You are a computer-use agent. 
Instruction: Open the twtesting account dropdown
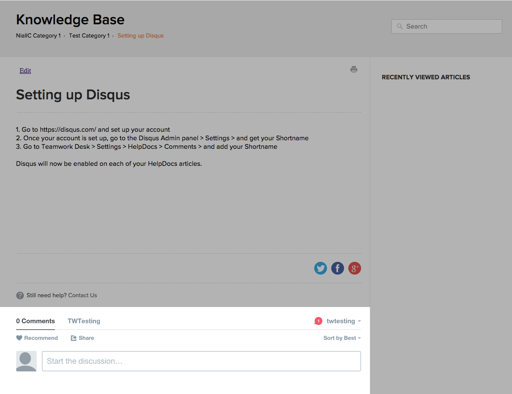click(x=344, y=321)
